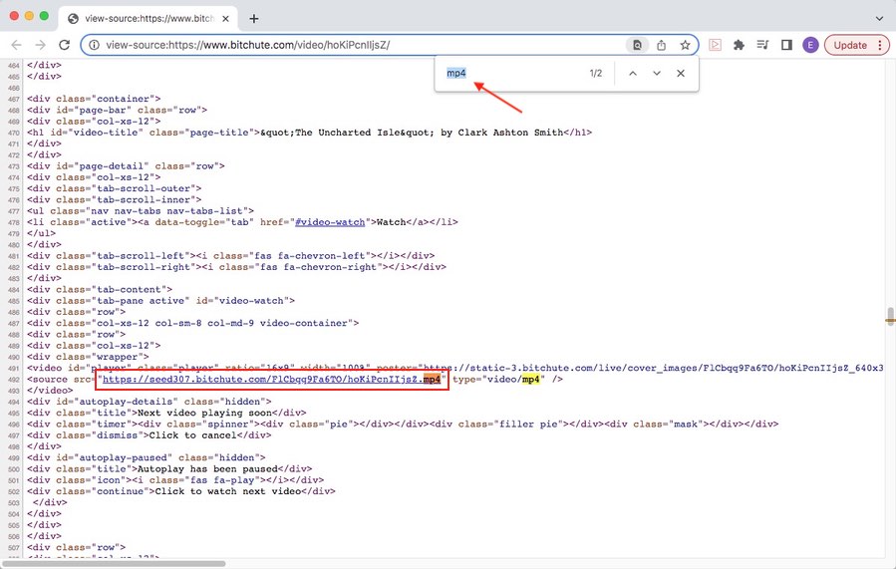Viewport: 896px width, 569px height.
Task: Open the seed307.bitchute.com mp4 link
Action: 271,380
